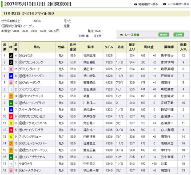Go back to レース選択へ戻る link
The image size is (191, 175).
tap(178, 4)
